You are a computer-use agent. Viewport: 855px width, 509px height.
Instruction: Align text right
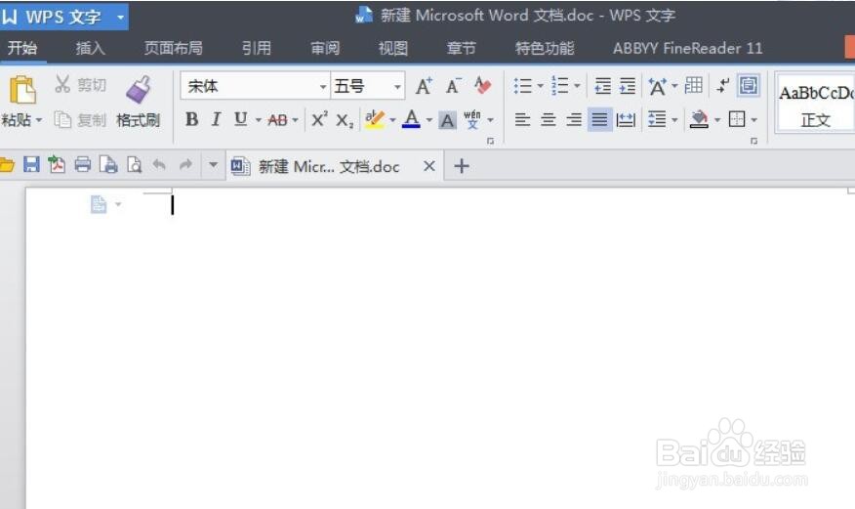coord(574,119)
